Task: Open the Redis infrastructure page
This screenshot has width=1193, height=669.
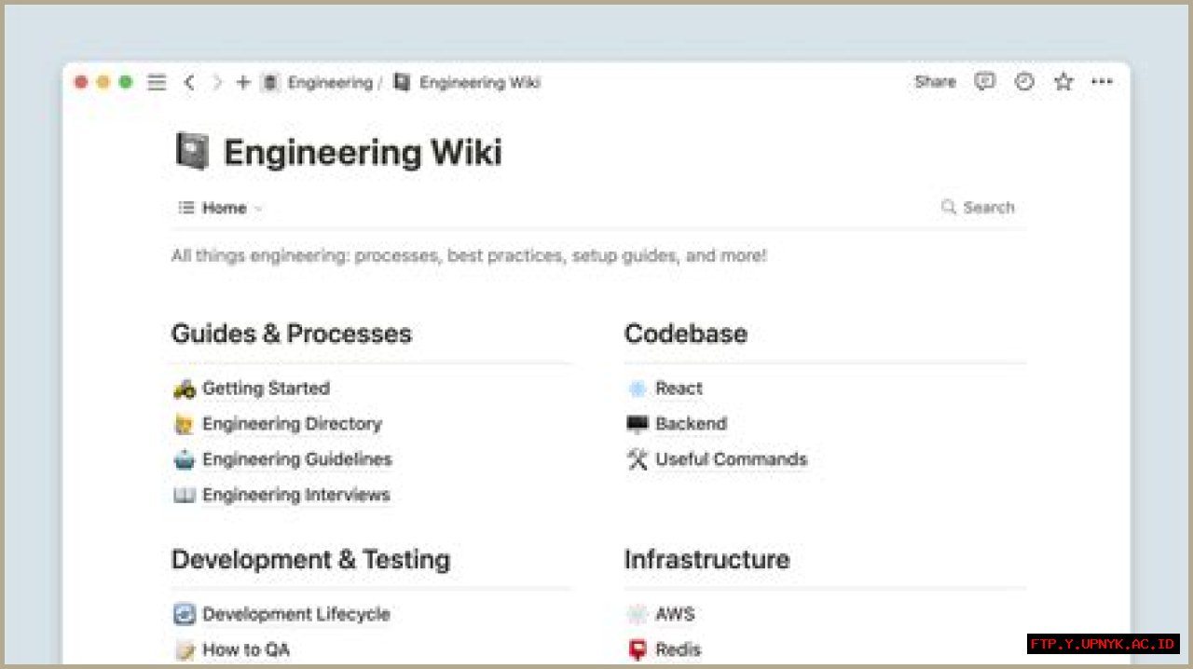Action: (x=678, y=649)
